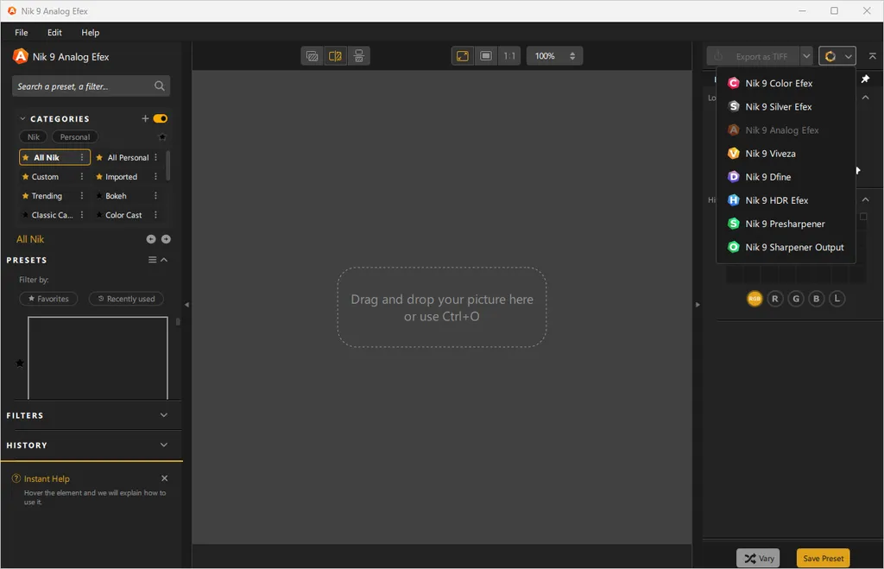Collapse the Categories section chevron
The height and width of the screenshot is (569, 884).
22,119
